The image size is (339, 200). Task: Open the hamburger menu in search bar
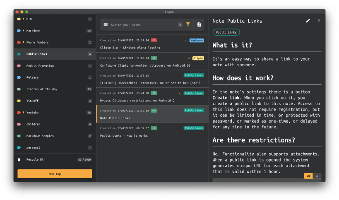click(106, 25)
